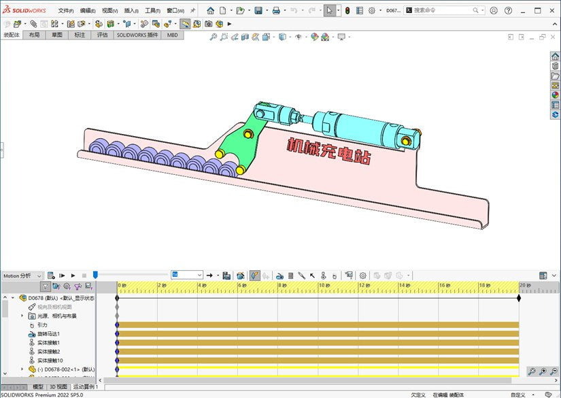The width and height of the screenshot is (561, 398).
Task: Click the Print icon
Action: point(276,11)
